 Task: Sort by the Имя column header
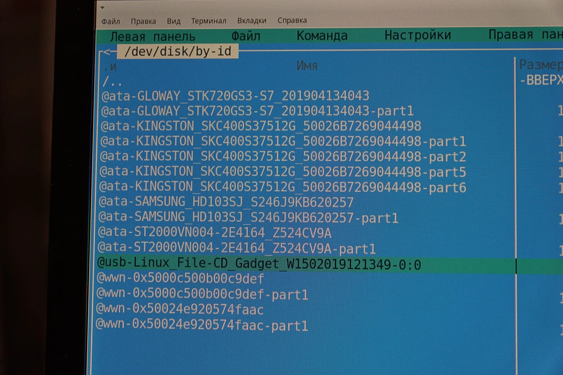[x=307, y=66]
